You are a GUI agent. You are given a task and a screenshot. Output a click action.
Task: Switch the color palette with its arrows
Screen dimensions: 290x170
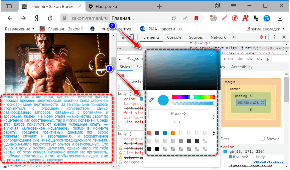(214, 133)
